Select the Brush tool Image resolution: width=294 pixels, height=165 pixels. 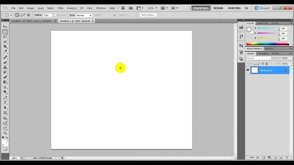point(5,62)
